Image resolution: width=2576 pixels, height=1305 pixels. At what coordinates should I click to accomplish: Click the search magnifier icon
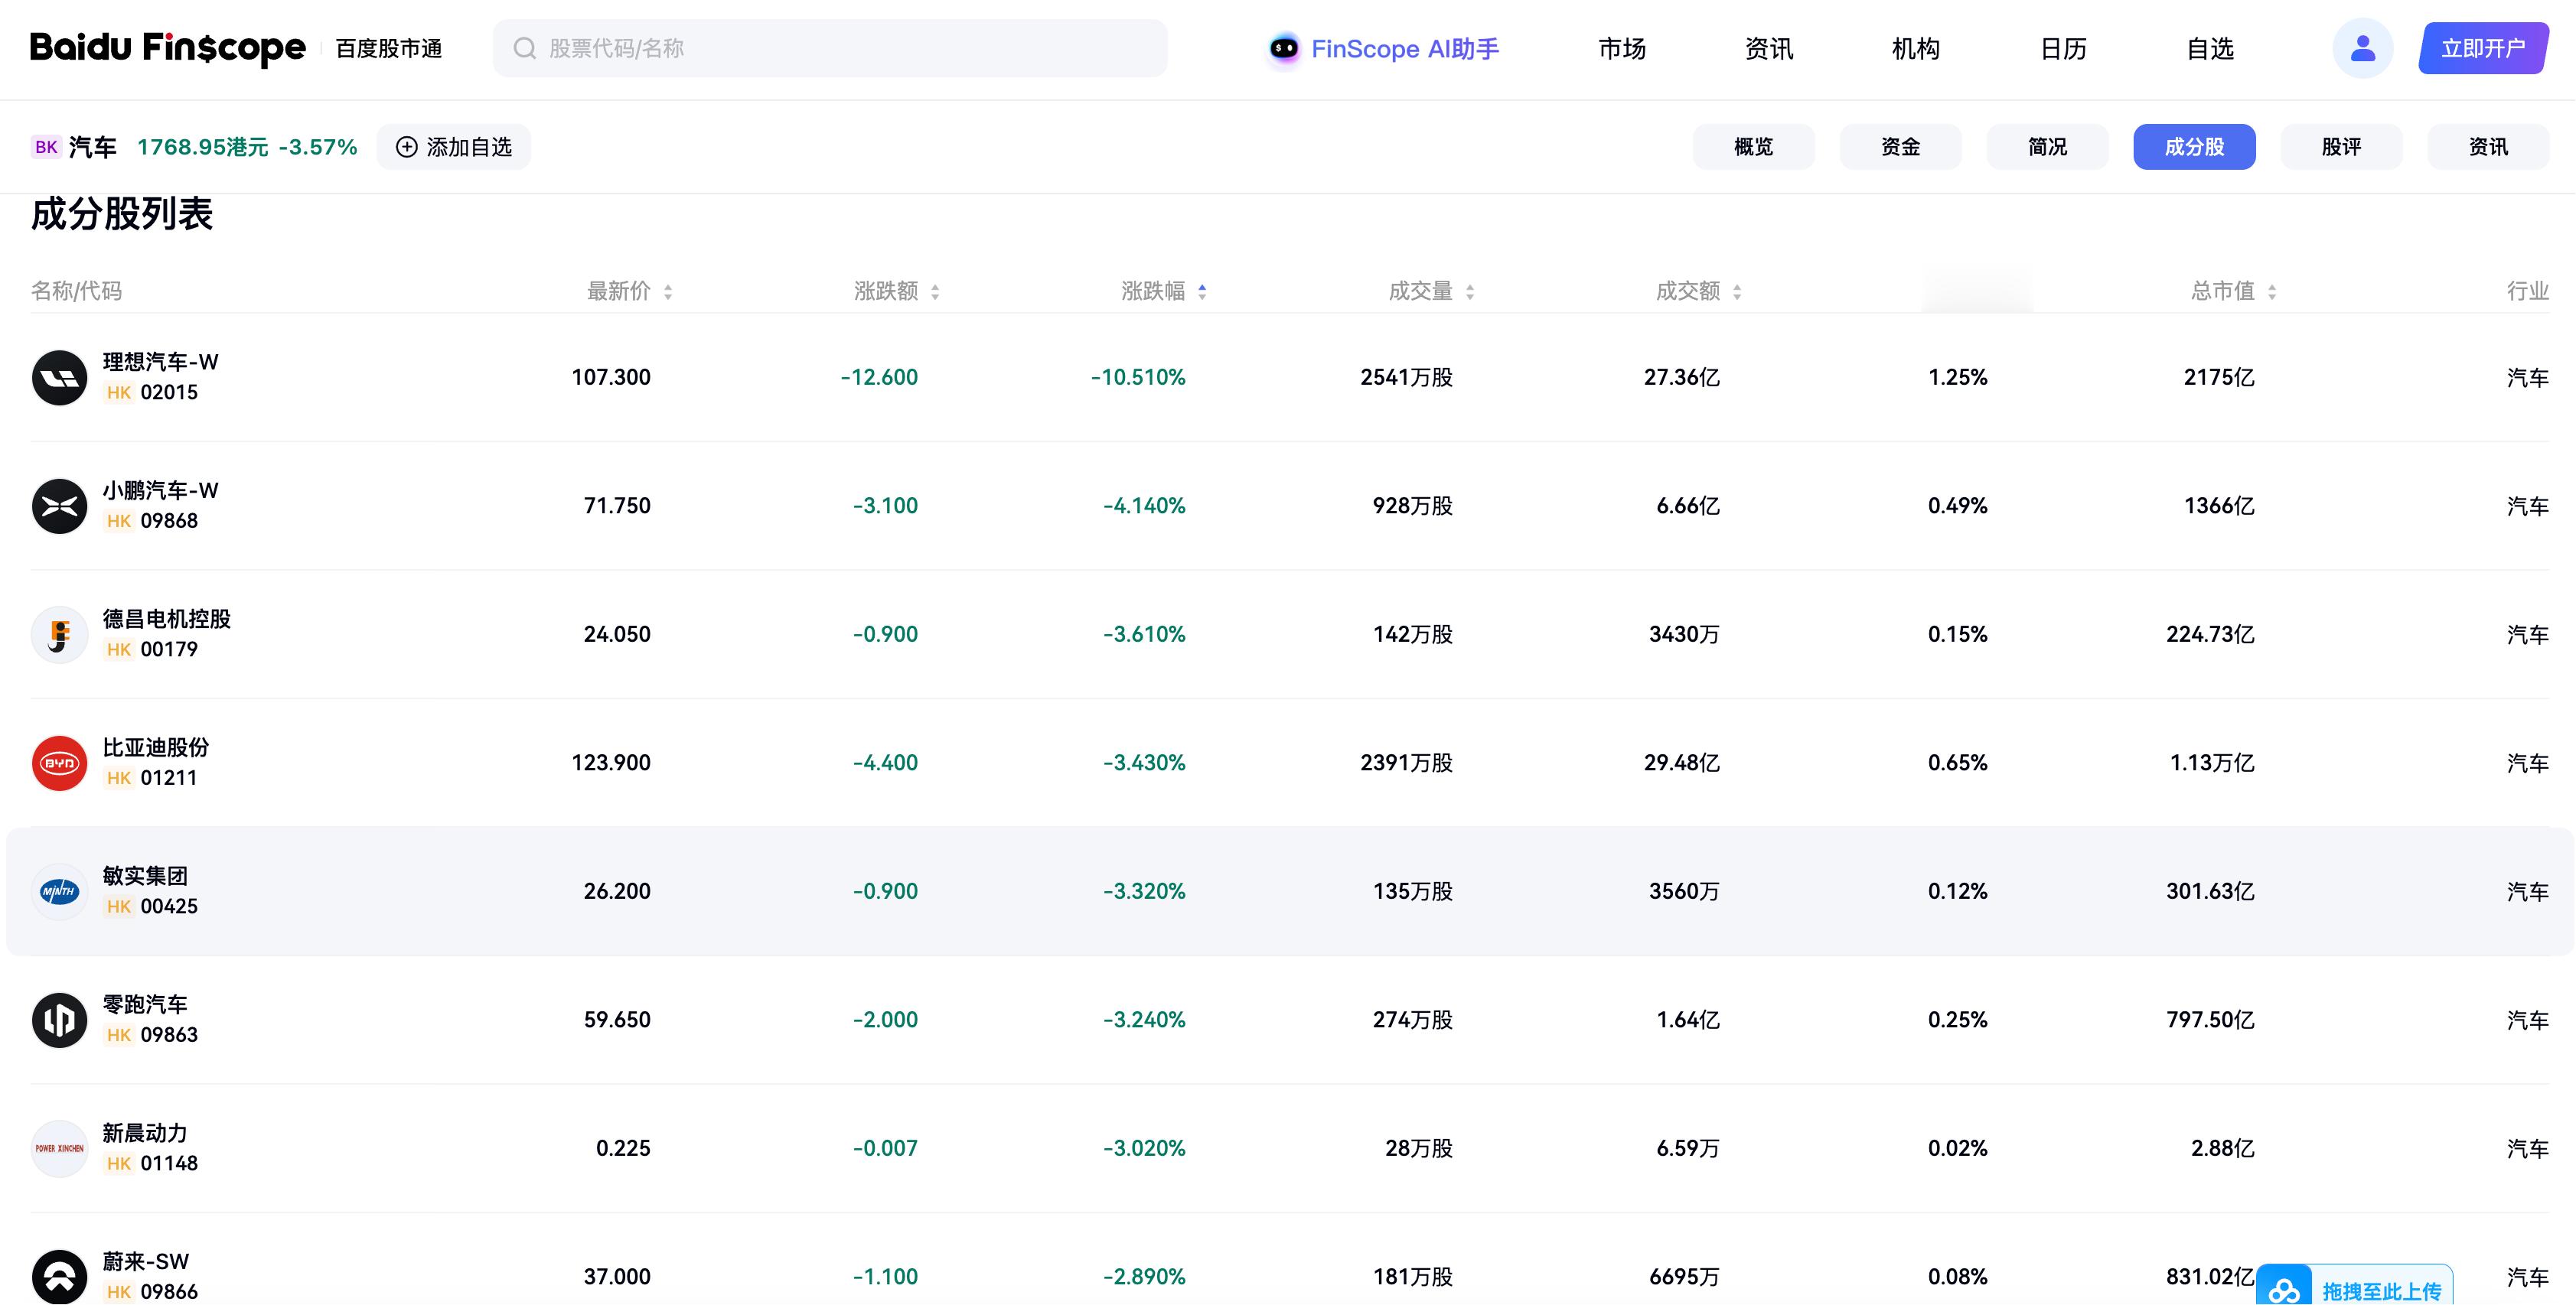click(x=524, y=48)
